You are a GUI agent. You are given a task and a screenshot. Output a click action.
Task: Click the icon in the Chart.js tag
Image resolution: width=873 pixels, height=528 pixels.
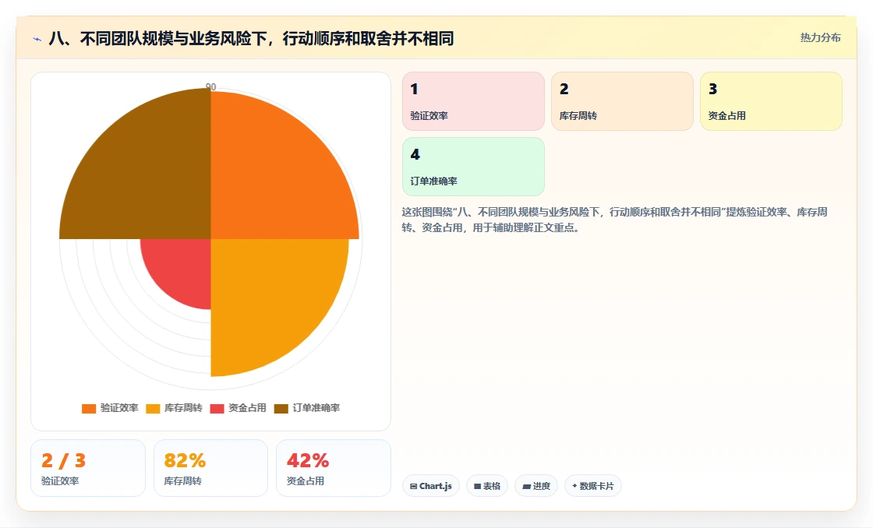[x=413, y=486]
